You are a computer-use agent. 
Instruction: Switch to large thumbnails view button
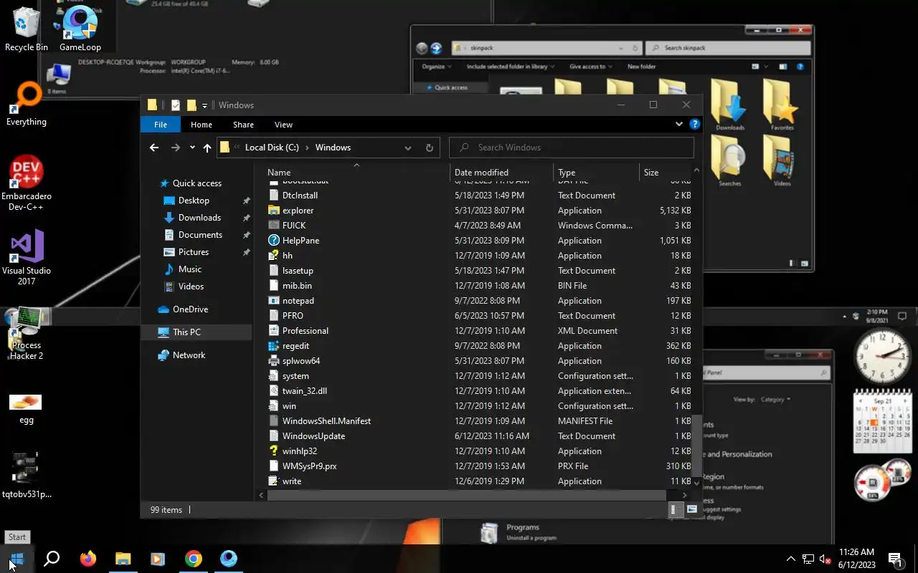click(x=692, y=509)
